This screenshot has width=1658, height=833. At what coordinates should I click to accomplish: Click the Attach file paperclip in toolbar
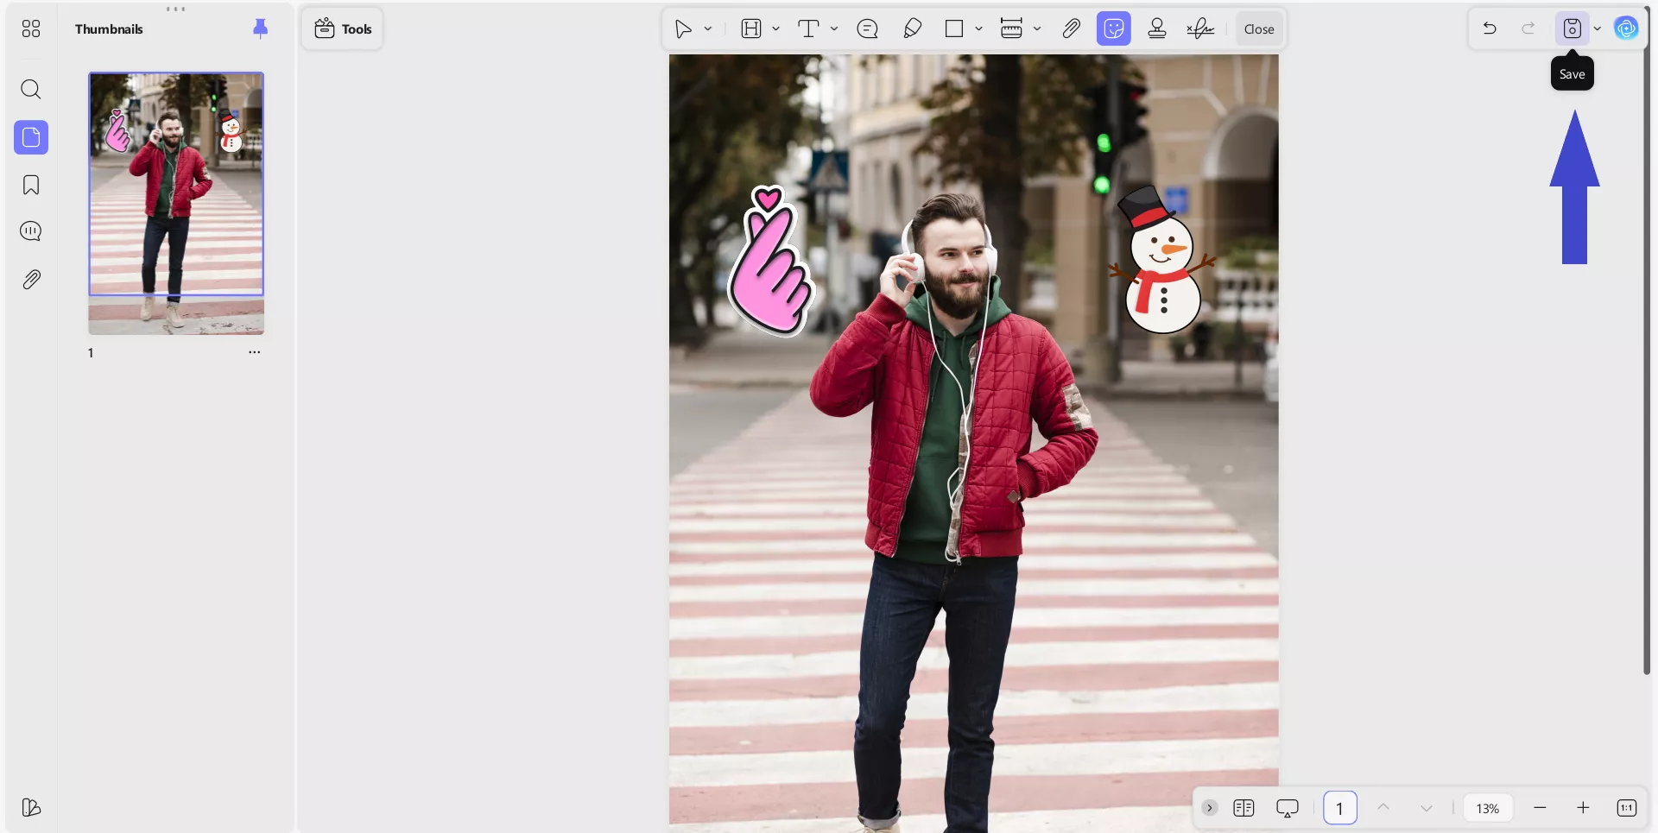(x=1071, y=29)
